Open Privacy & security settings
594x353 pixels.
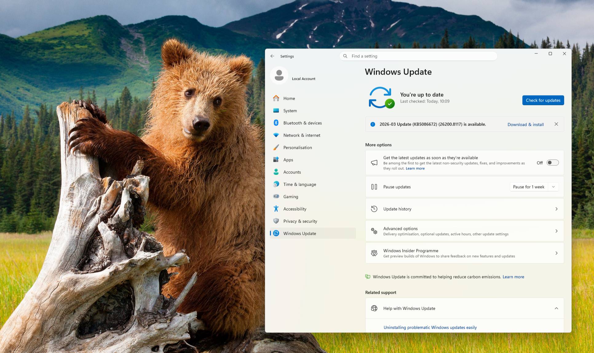coord(276,221)
